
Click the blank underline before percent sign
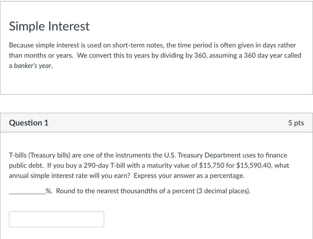pos(27,192)
